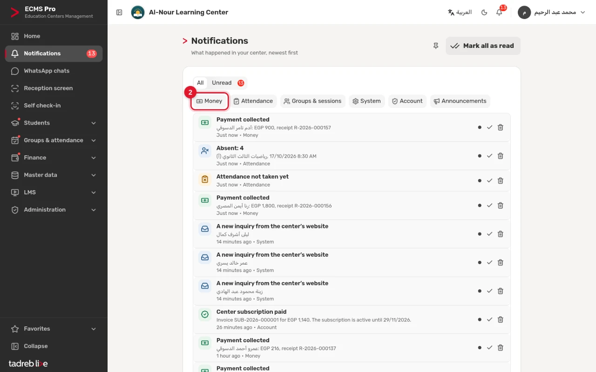
Task: Expand the Master data menu
Action: 54,175
